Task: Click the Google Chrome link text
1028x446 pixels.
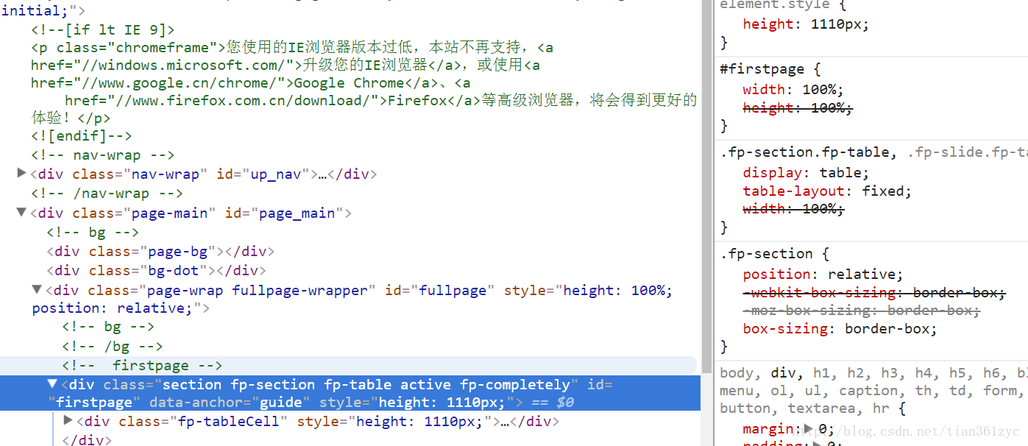Action: click(349, 83)
